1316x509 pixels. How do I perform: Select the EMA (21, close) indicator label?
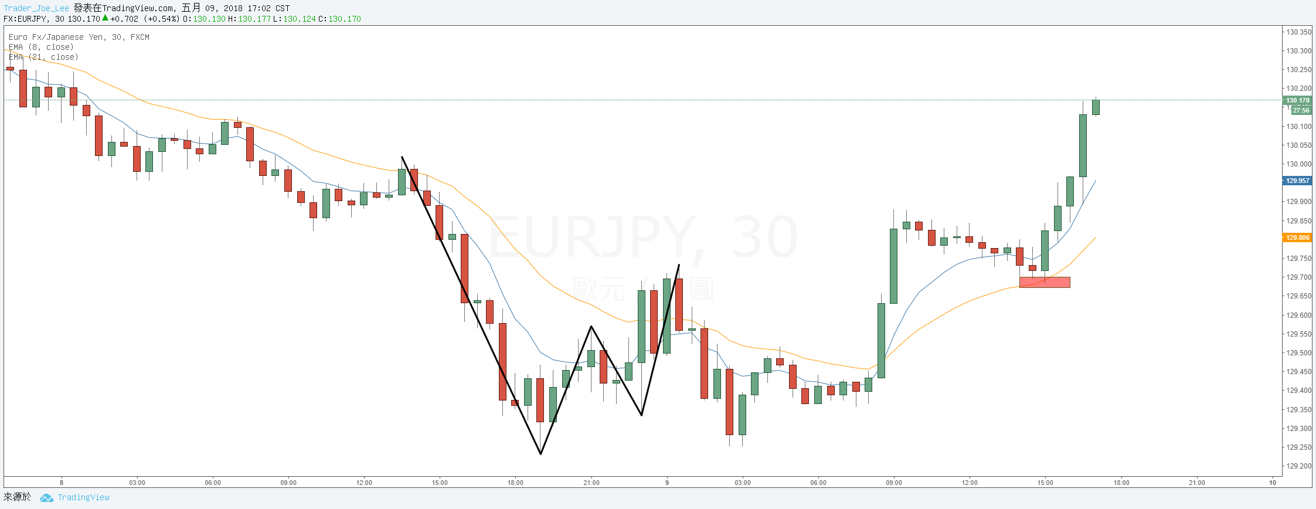[43, 57]
